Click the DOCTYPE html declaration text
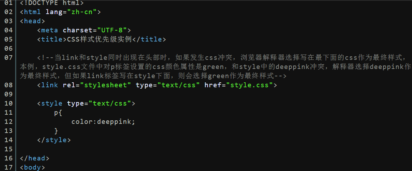Image resolution: width=412 pixels, height=171 pixels. 52,3
